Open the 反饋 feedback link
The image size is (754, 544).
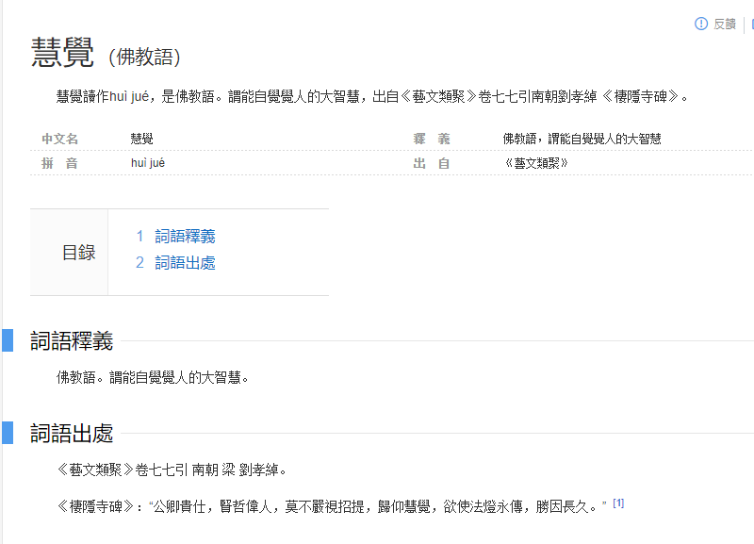724,24
